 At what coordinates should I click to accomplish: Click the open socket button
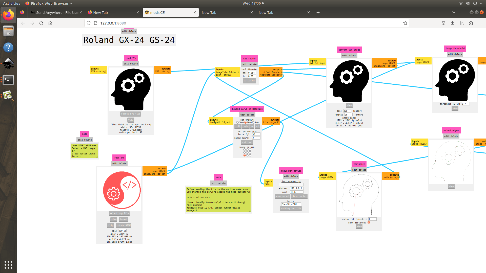click(282, 196)
